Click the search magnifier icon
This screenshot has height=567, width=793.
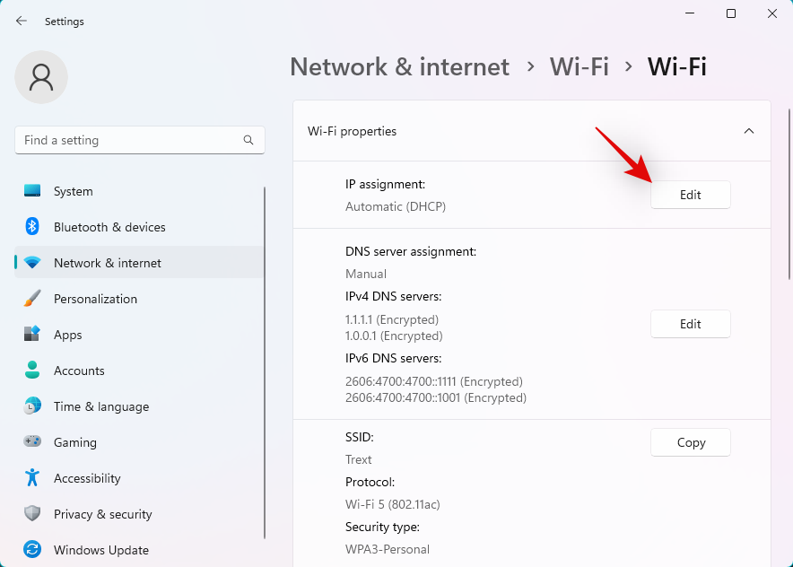point(248,140)
